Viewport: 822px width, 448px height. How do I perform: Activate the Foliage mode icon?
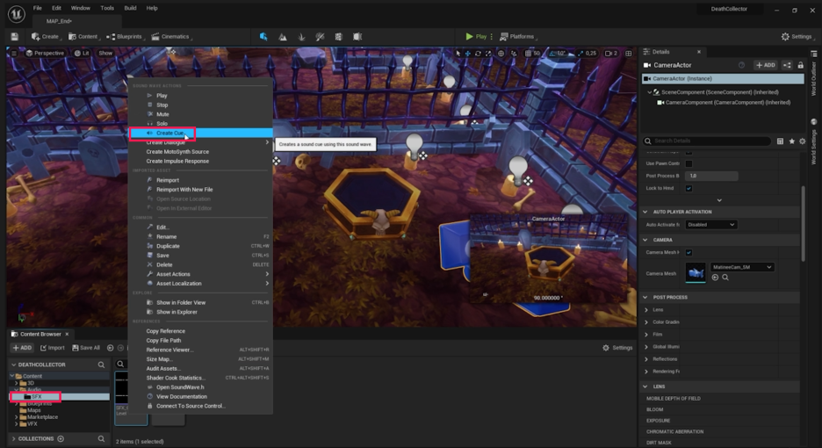(x=301, y=37)
